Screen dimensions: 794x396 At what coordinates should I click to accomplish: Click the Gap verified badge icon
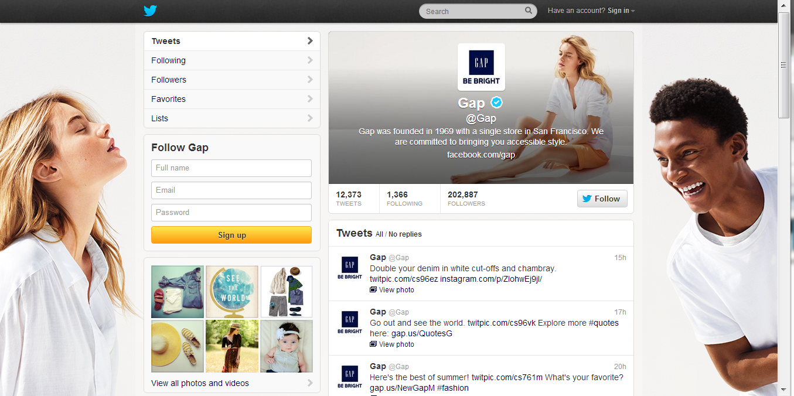tap(497, 103)
